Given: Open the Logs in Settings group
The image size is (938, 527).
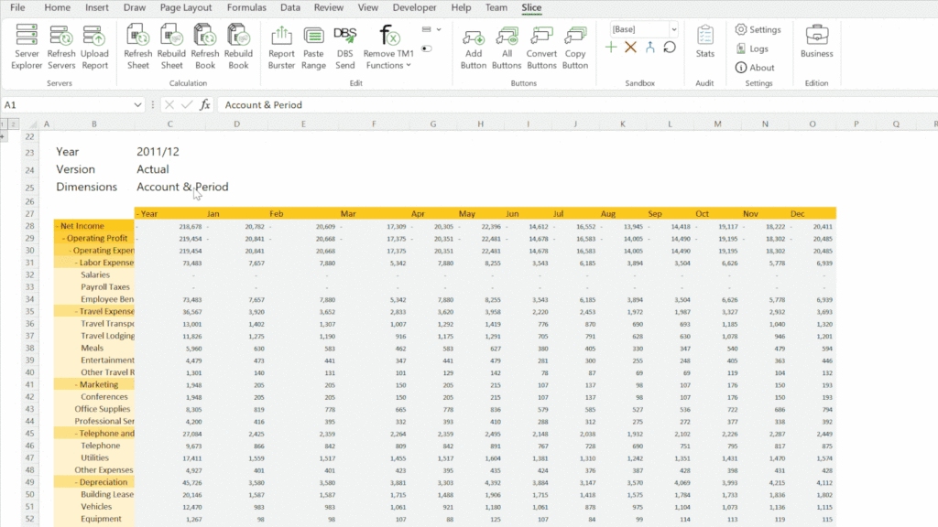Looking at the screenshot, I should point(752,49).
